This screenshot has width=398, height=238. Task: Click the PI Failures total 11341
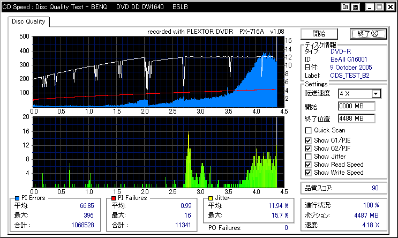(x=183, y=225)
